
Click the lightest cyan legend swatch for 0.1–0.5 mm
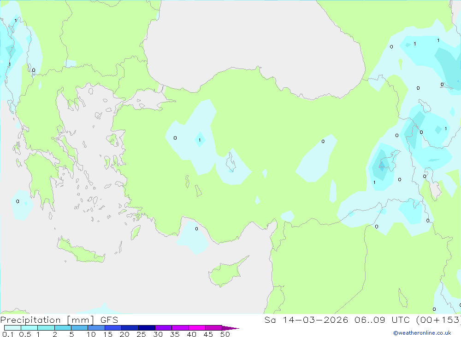pyautogui.click(x=12, y=328)
